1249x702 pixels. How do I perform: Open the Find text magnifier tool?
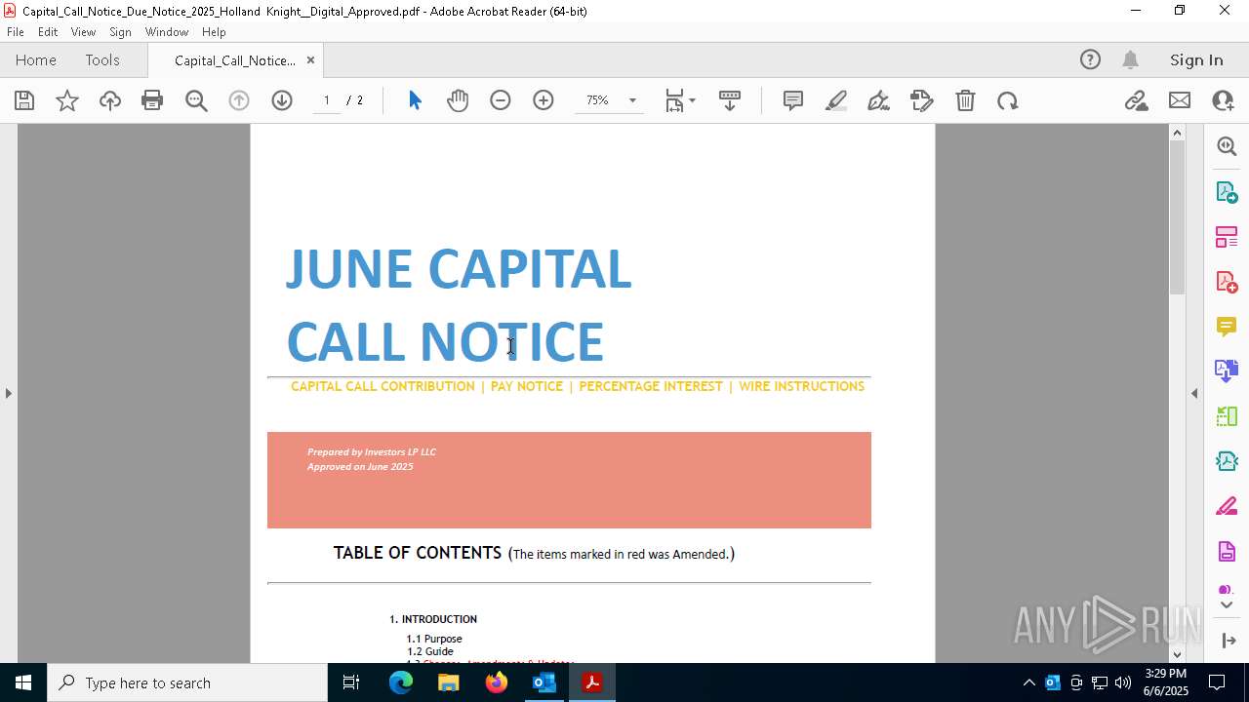click(196, 100)
